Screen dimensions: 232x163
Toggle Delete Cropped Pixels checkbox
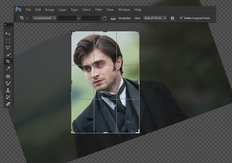coord(181,18)
